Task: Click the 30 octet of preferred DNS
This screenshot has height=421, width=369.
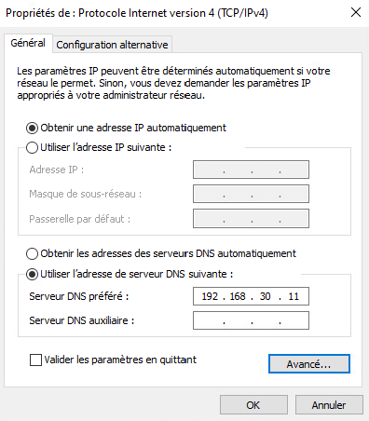Action: pos(266,296)
